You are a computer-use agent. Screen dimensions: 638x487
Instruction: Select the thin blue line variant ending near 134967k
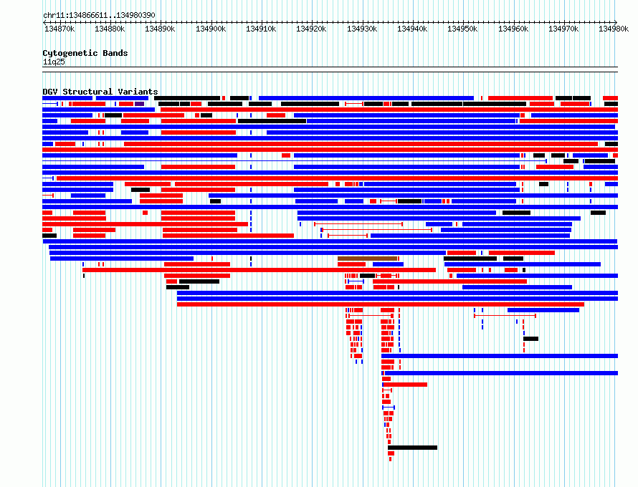click(x=295, y=161)
